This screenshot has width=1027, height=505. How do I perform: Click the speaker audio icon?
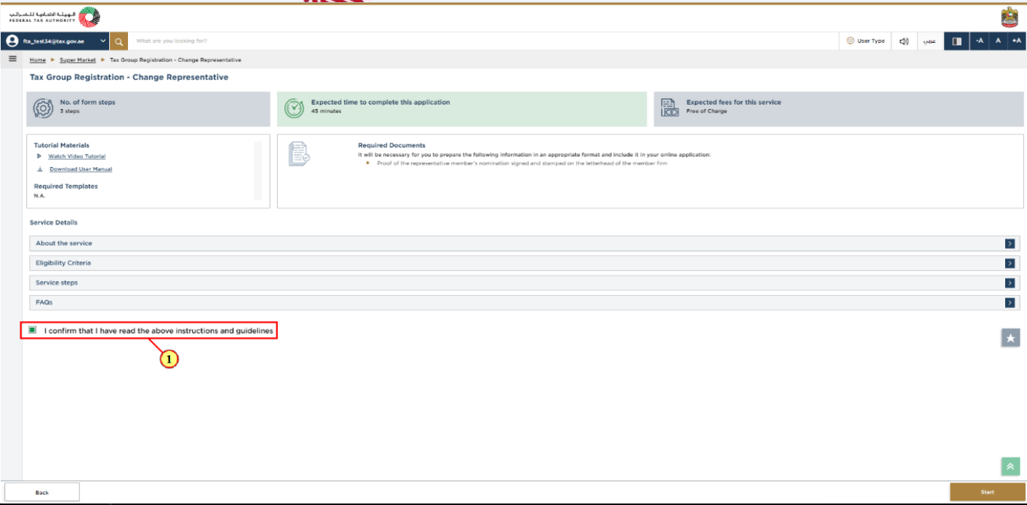point(904,41)
